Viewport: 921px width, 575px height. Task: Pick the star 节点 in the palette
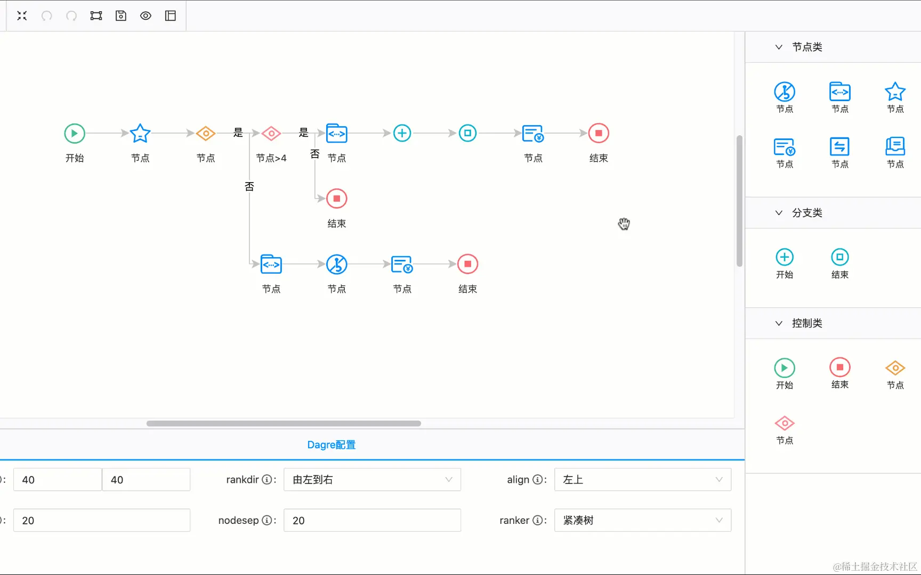coord(895,92)
